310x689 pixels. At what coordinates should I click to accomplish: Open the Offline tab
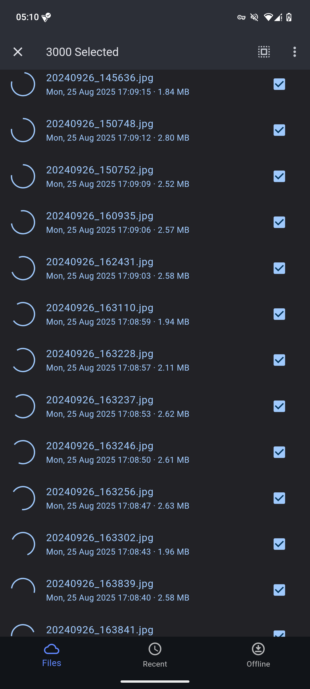[258, 655]
